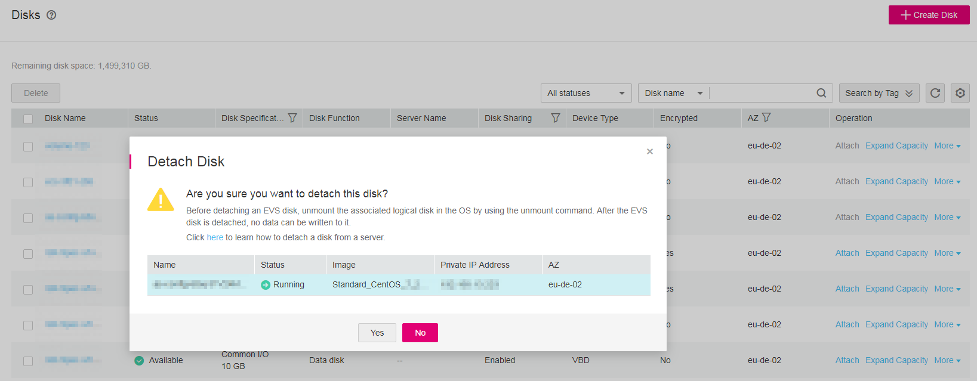Click Expand Capacity in the third disk row
977x381 pixels.
click(896, 217)
